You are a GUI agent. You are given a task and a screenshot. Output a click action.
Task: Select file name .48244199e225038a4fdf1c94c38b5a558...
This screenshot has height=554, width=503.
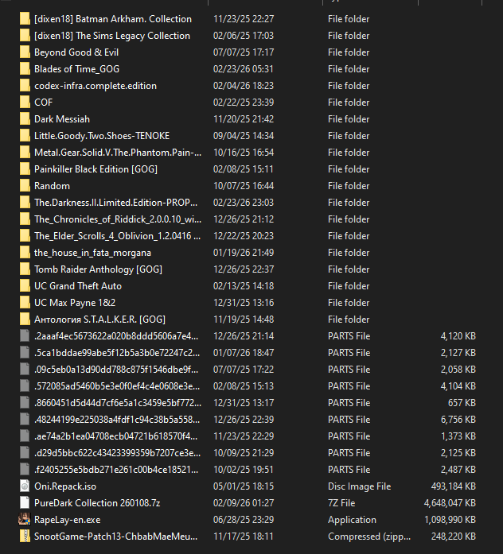(117, 420)
